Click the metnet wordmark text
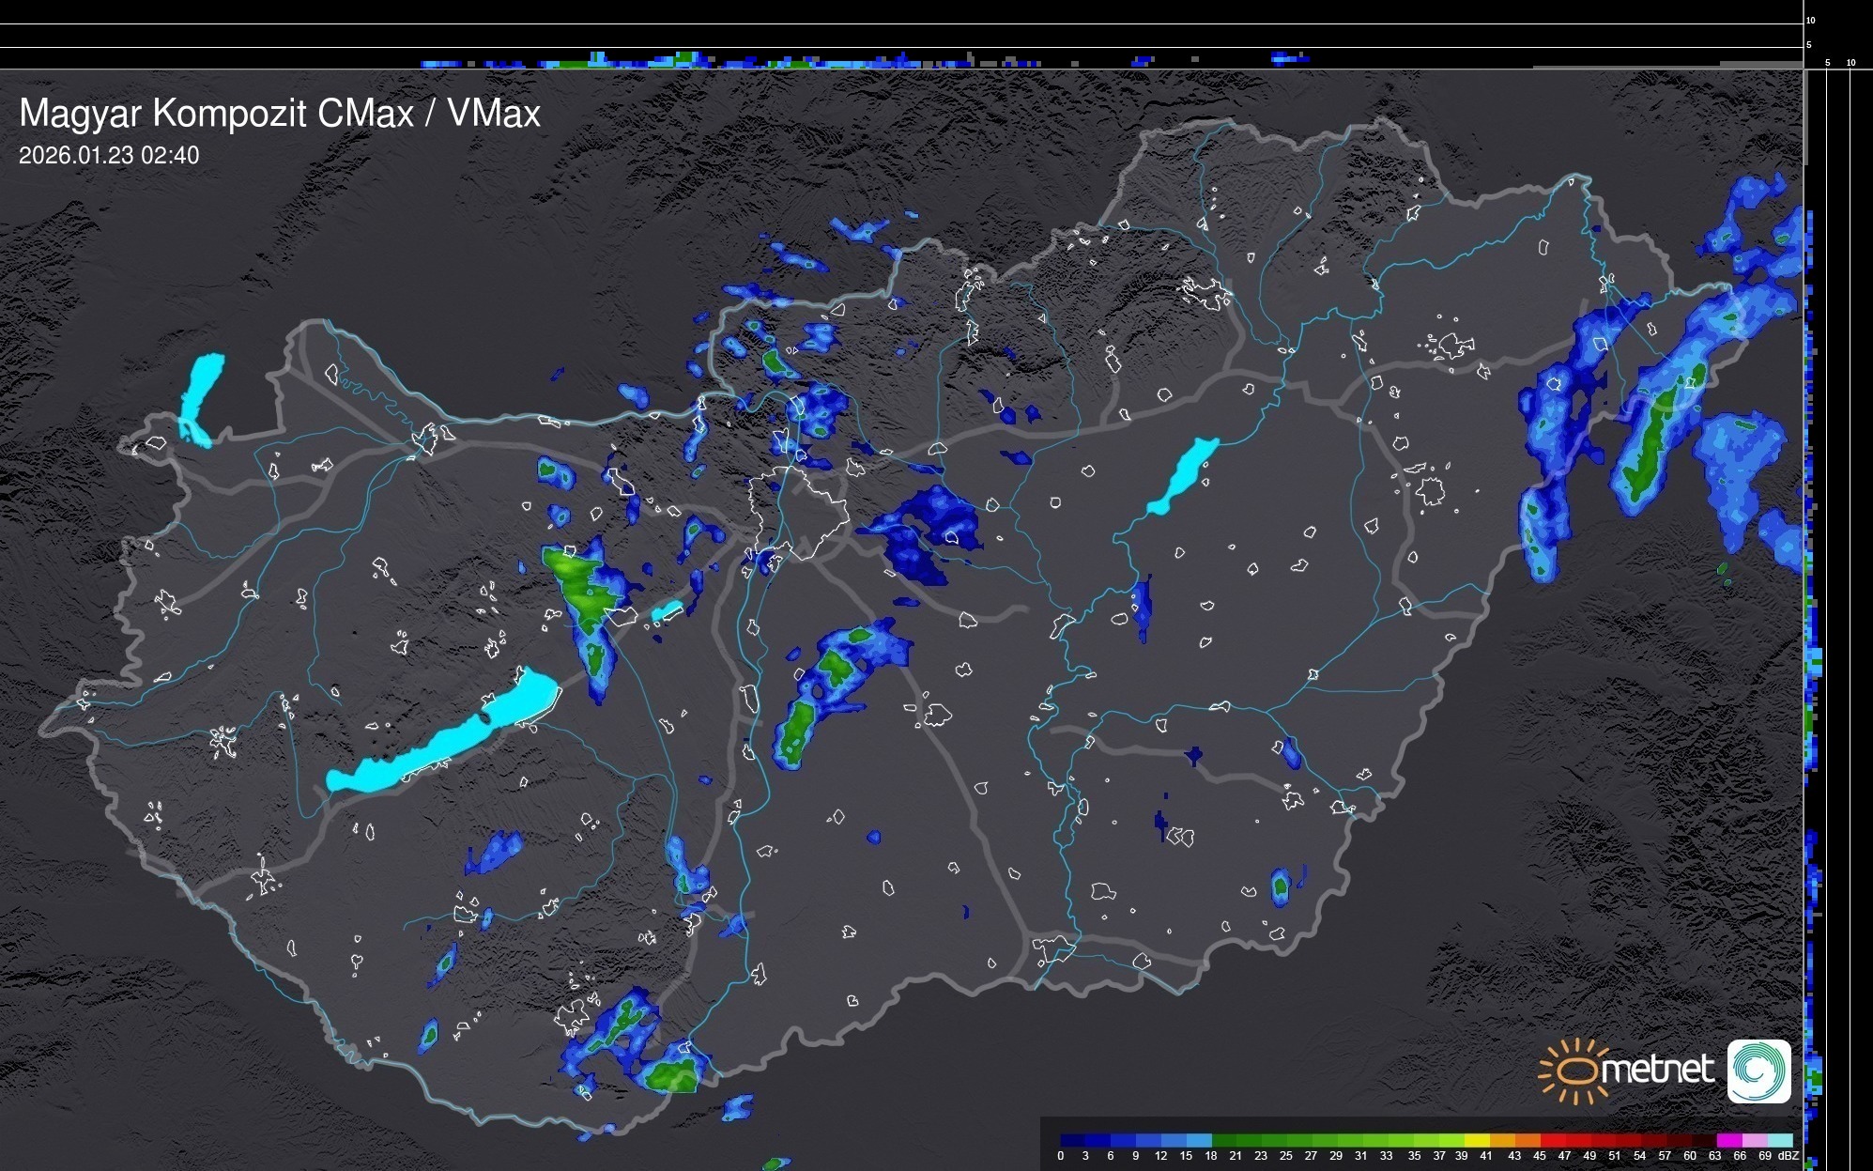 pyautogui.click(x=1657, y=1070)
